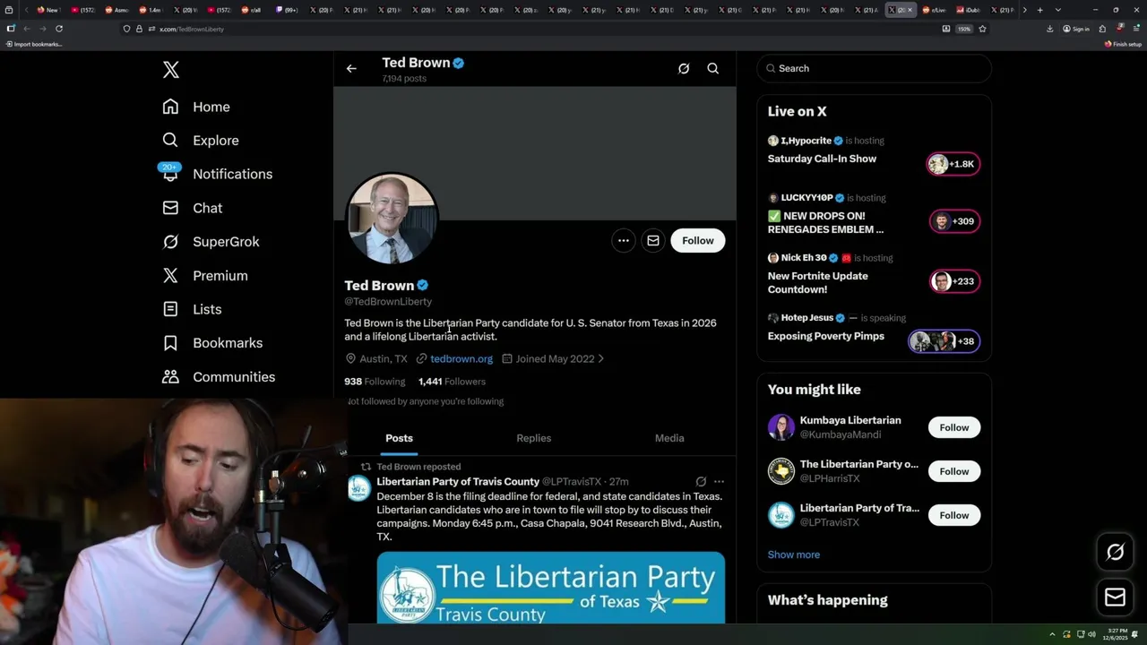Open the tab list dropdown arrow

pos(1058,10)
